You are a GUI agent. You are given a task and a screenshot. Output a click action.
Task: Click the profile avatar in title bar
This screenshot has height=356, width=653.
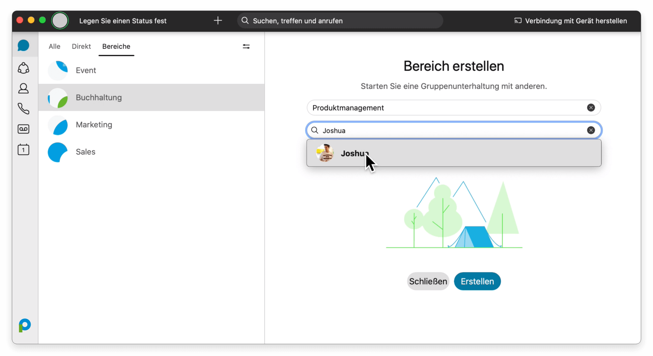pyautogui.click(x=60, y=21)
